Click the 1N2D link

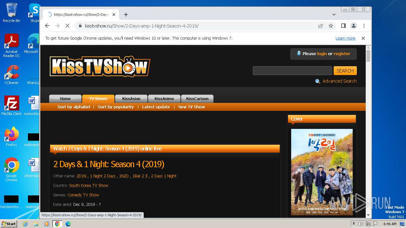(124, 176)
